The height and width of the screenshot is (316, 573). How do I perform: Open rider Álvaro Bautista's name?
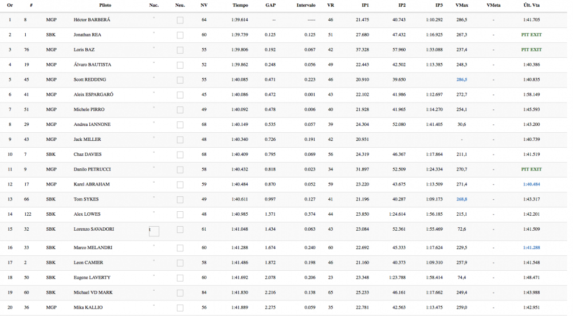pyautogui.click(x=92, y=65)
